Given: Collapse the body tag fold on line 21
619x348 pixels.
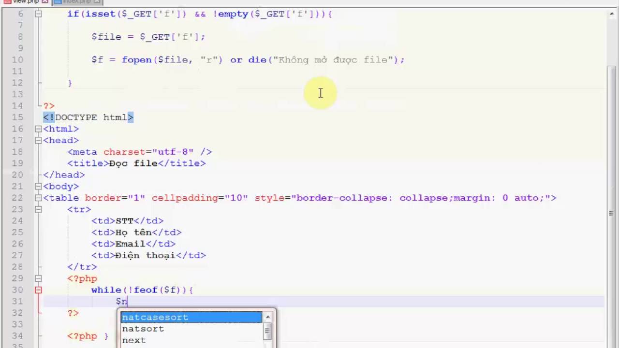Looking at the screenshot, I should (x=38, y=187).
